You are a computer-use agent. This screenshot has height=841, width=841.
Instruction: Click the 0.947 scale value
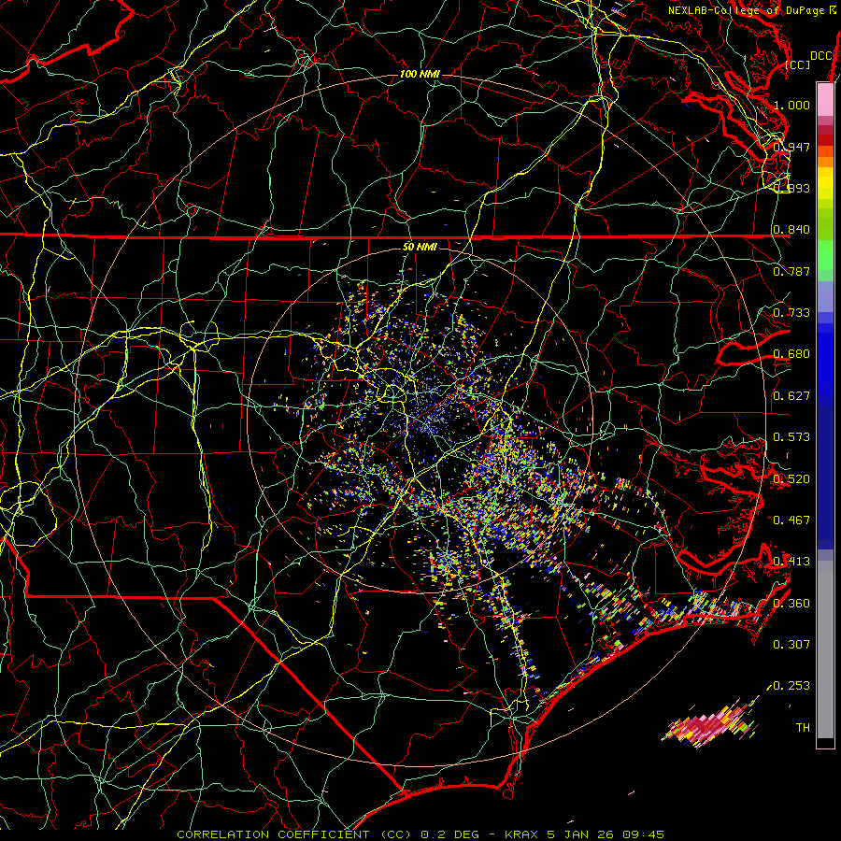click(791, 147)
